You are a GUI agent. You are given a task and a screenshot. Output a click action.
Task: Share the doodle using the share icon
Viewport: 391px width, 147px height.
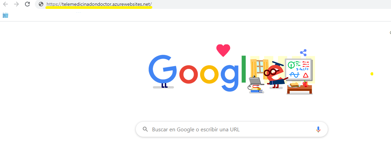coord(303,53)
